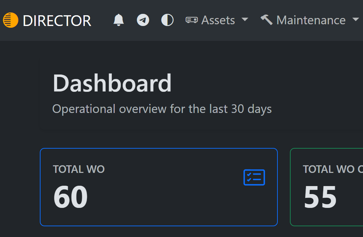Expand the Assets dropdown caret

(245, 19)
